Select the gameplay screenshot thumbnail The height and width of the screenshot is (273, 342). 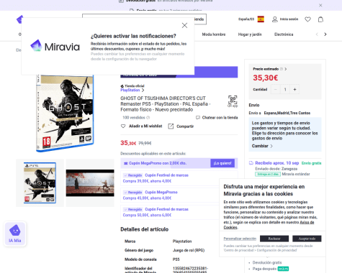[x=90, y=183]
